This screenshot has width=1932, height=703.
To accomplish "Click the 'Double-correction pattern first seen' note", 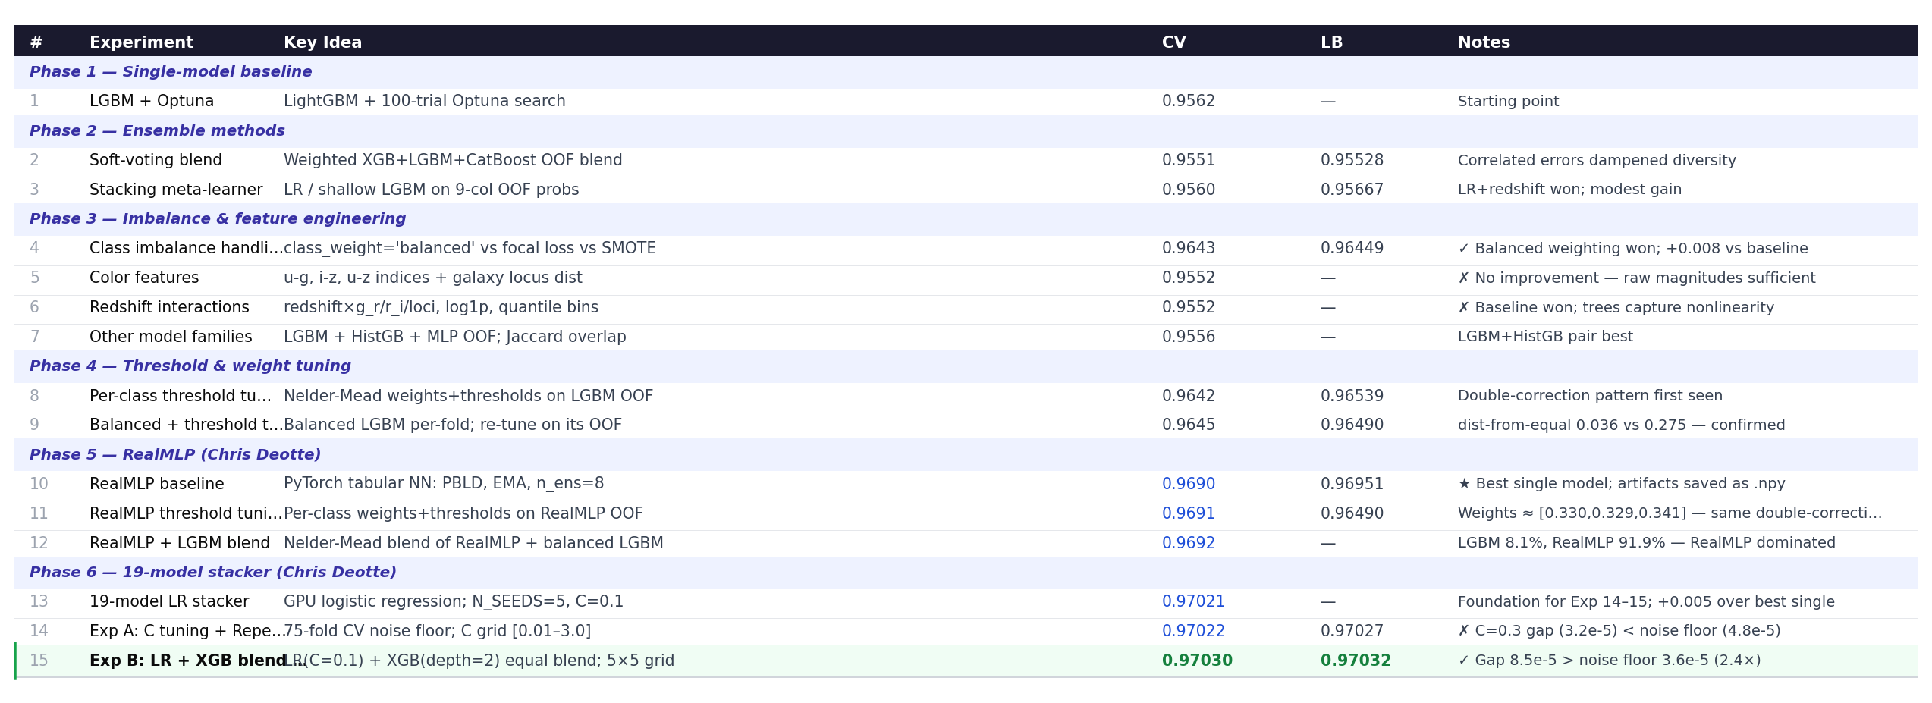I will [1590, 396].
